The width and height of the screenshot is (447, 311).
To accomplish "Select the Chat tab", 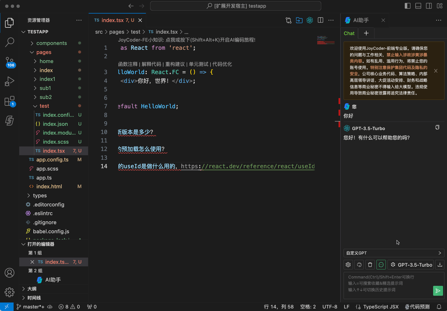I will [349, 33].
